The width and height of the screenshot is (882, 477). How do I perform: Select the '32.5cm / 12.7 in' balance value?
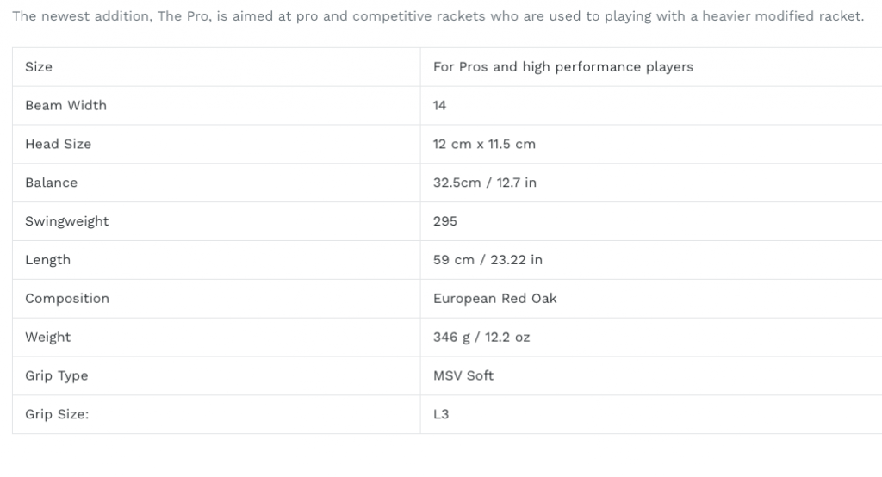[x=485, y=183]
